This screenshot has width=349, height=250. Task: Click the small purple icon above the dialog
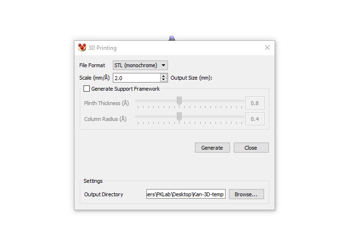[x=172, y=38]
